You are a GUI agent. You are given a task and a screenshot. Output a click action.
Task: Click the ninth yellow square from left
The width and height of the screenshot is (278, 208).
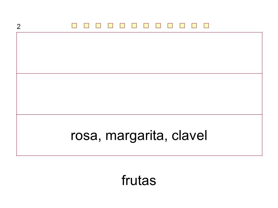point(170,26)
